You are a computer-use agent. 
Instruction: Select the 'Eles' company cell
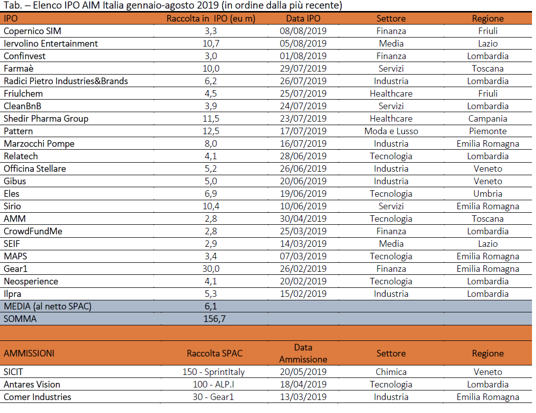point(11,194)
